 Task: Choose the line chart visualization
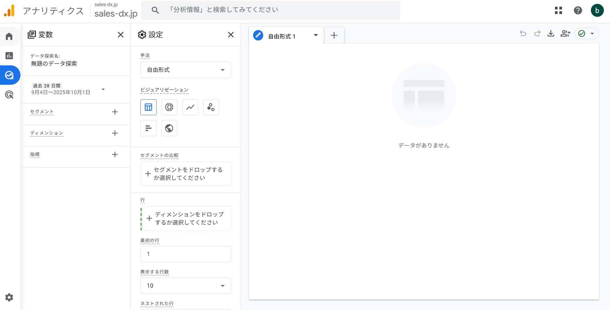click(190, 107)
